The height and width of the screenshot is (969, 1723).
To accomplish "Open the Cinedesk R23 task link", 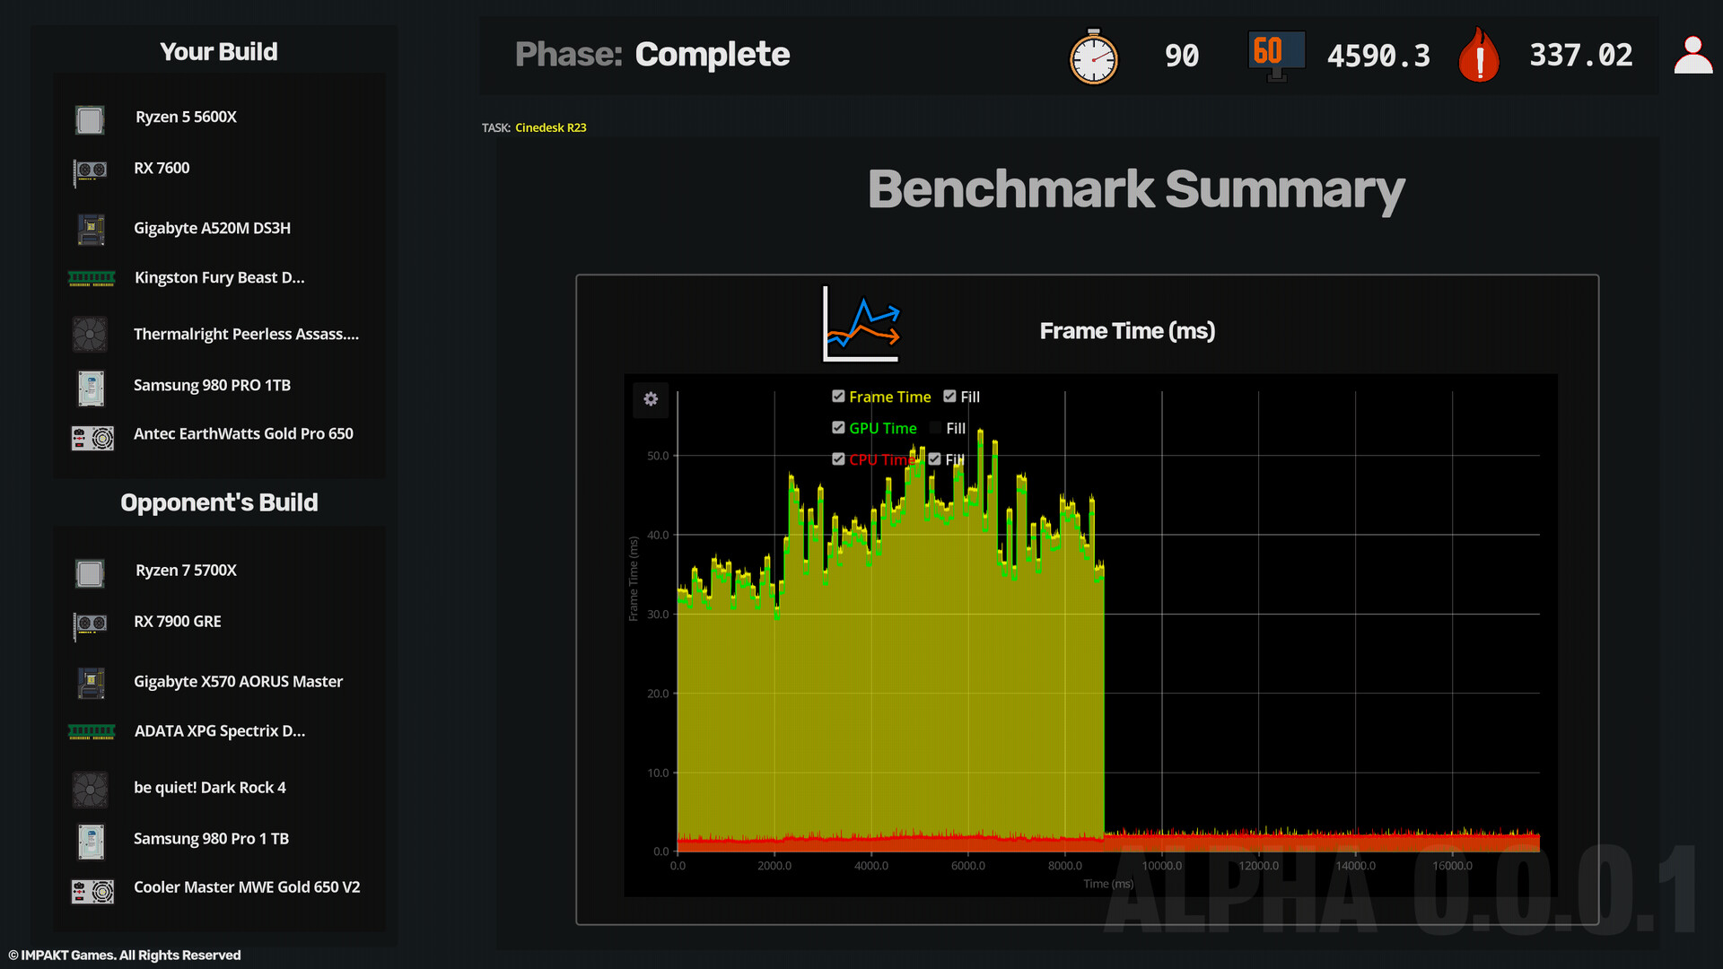I will [550, 127].
